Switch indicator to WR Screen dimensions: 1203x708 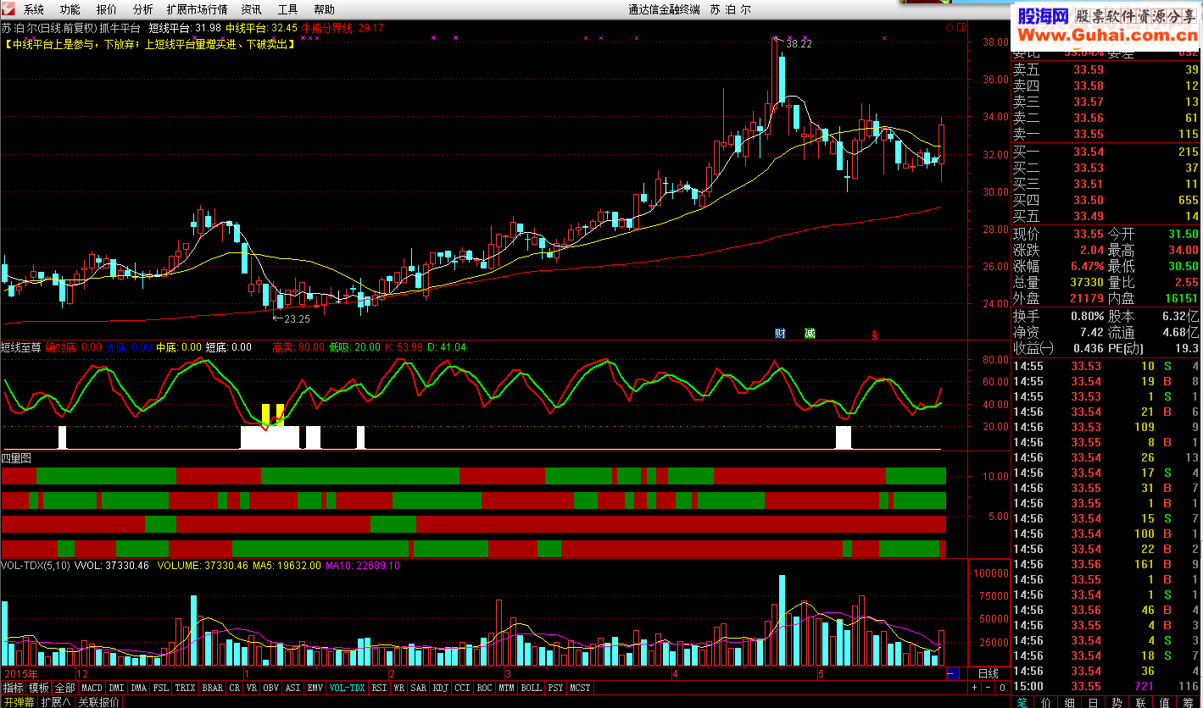click(x=398, y=688)
